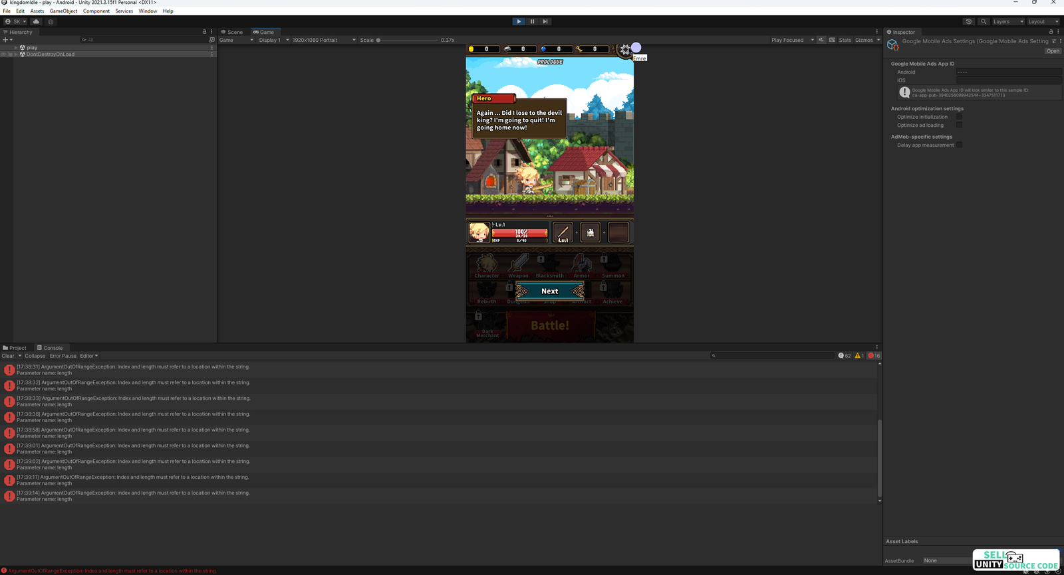Open the Play Focused dropdown
Screen dimensions: 1064x575
792,40
